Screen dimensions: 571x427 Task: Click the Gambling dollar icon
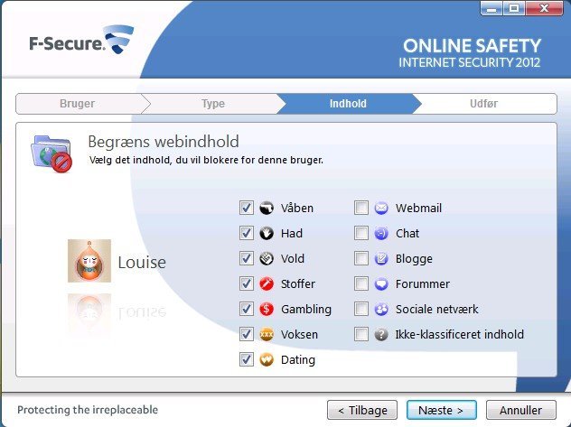[267, 309]
